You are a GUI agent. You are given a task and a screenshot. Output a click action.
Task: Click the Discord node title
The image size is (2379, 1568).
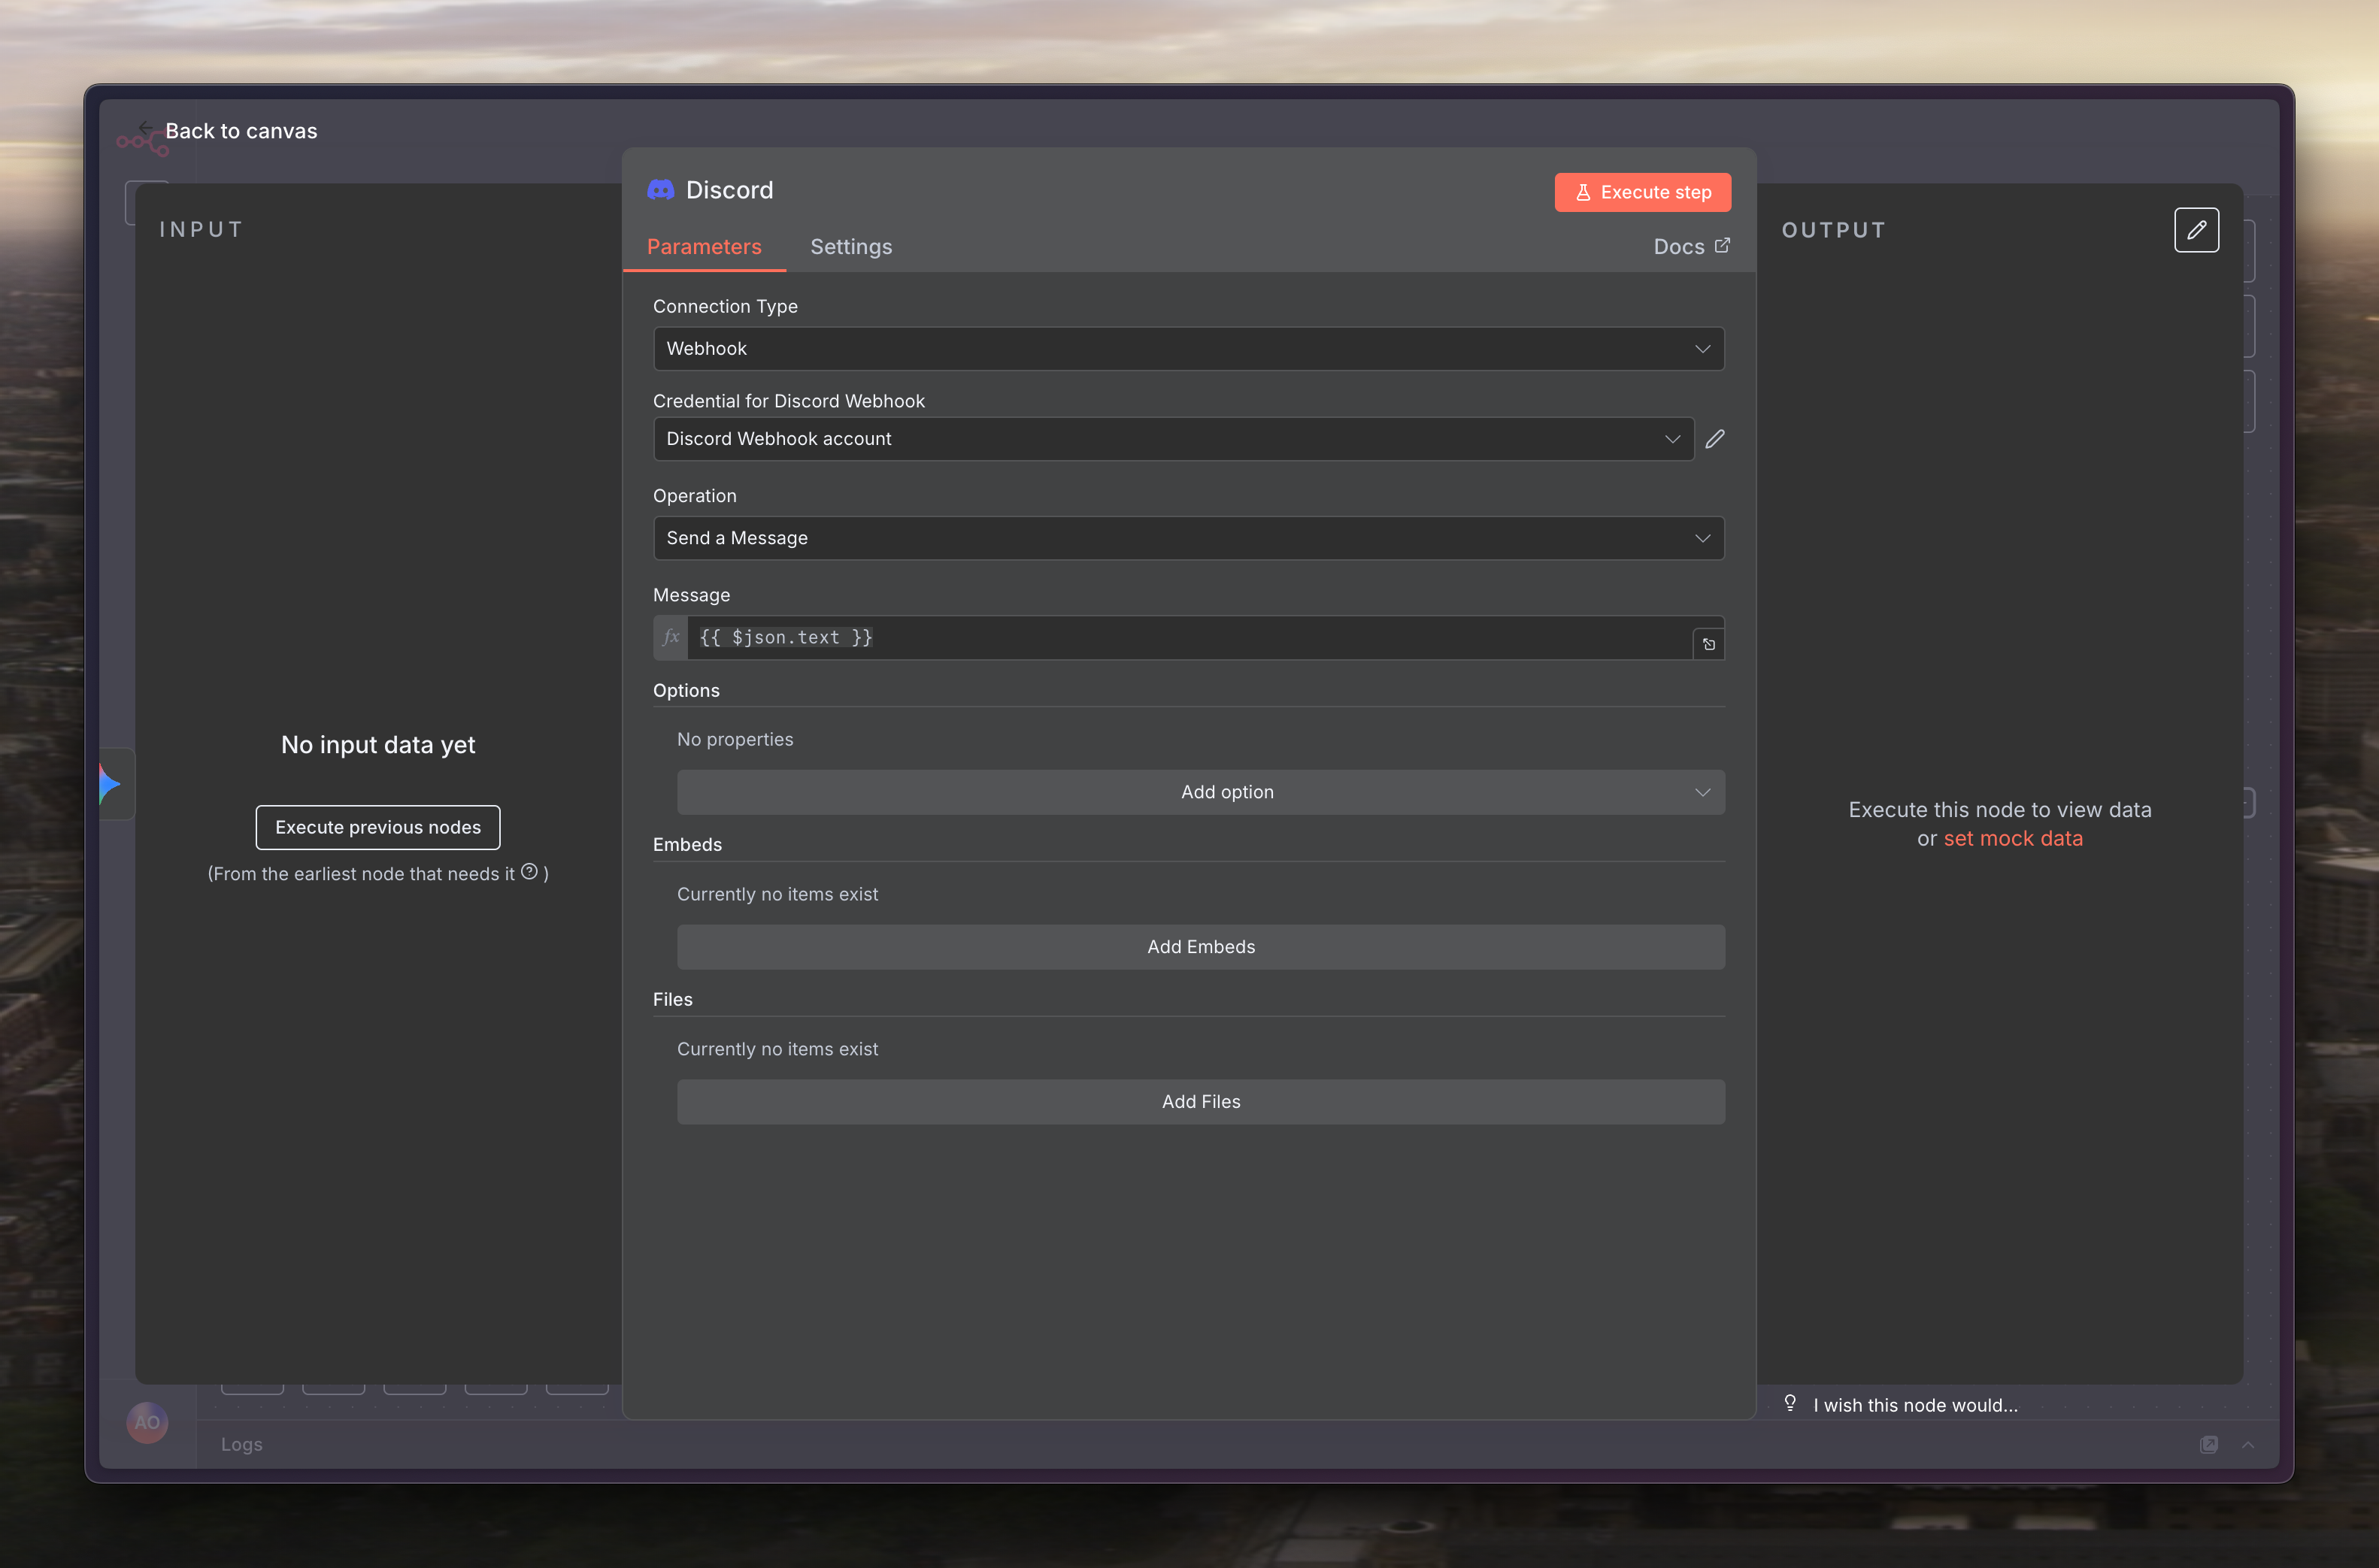click(x=729, y=190)
